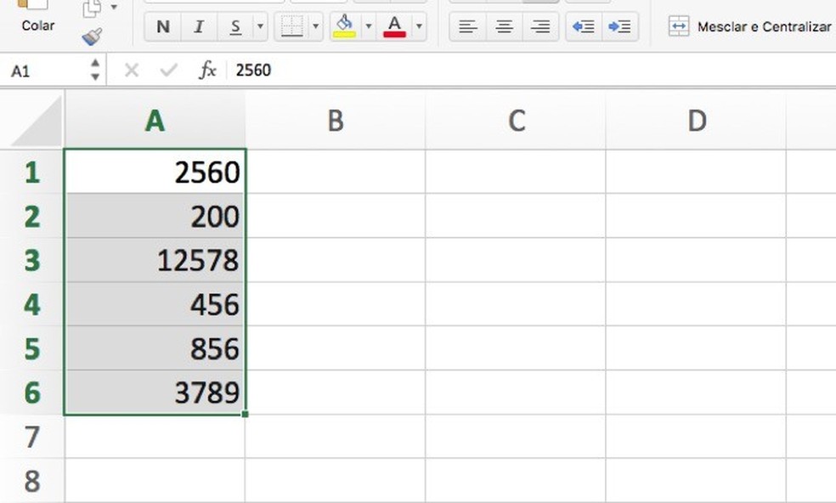Click cell containing 2560
This screenshot has height=503, width=836.
pos(155,172)
